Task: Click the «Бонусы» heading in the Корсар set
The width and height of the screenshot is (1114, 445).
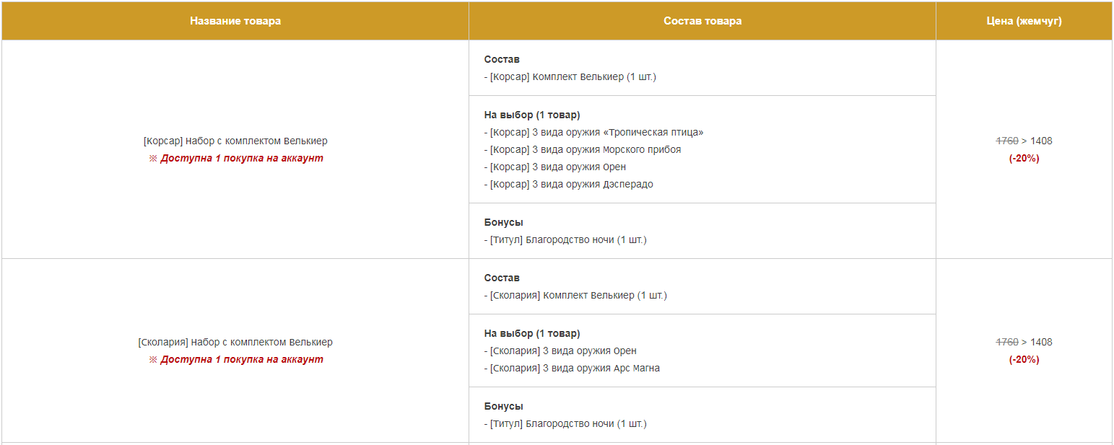Action: point(503,223)
